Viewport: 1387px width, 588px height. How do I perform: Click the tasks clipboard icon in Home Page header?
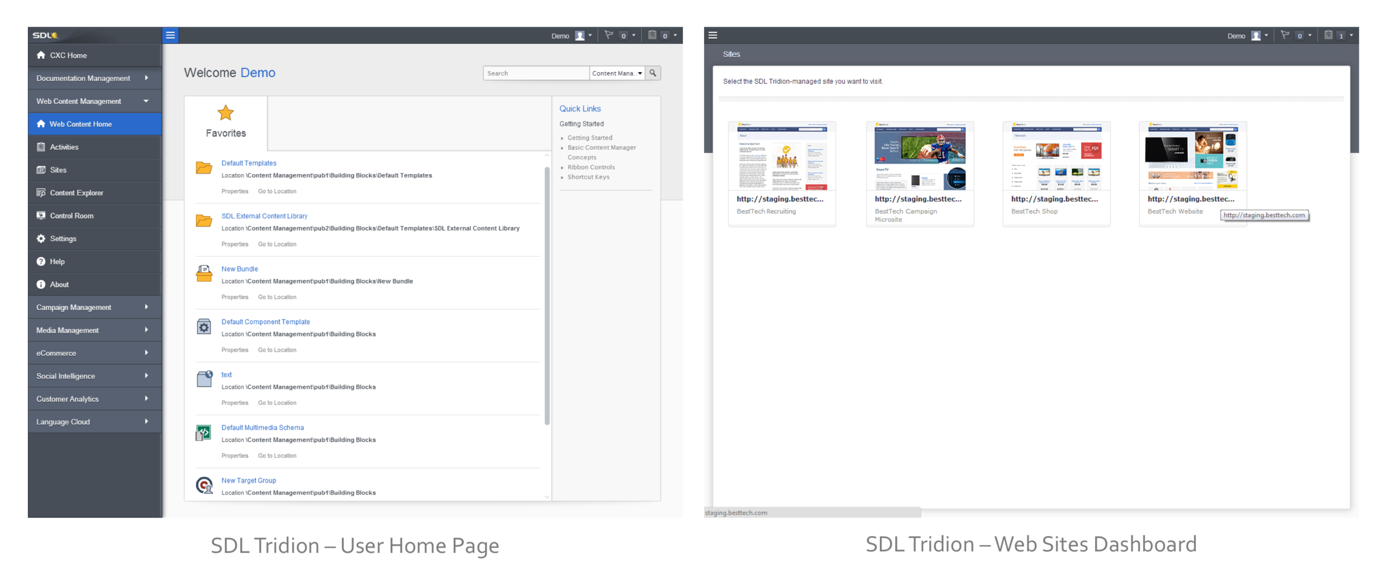[652, 35]
